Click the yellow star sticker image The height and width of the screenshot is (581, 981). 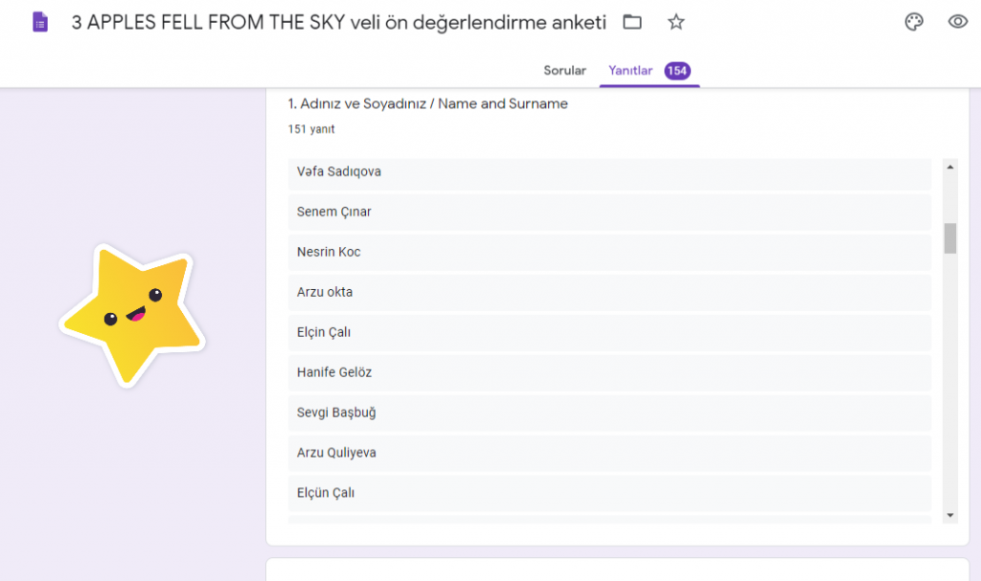click(132, 314)
